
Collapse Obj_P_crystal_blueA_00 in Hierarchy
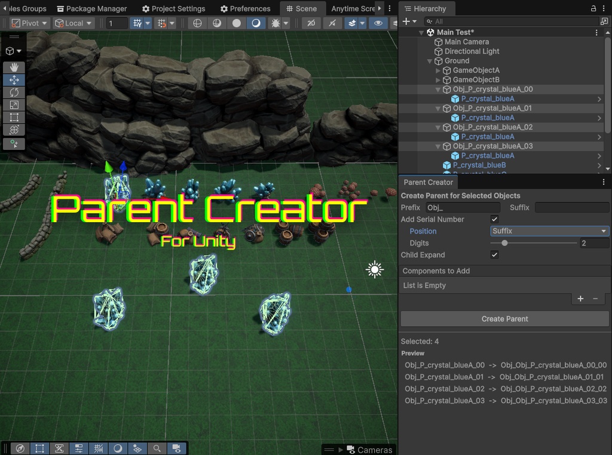438,90
